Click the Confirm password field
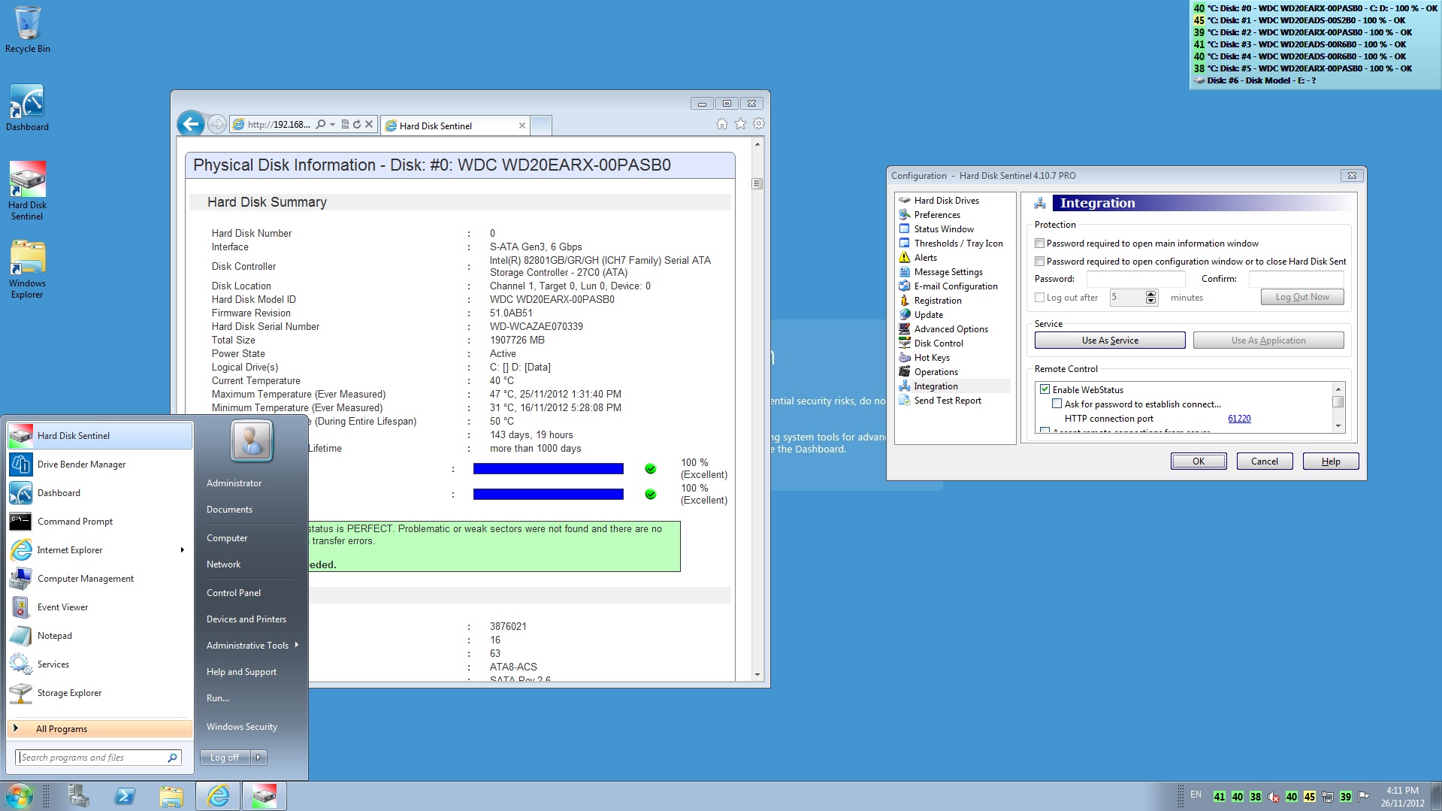Image resolution: width=1442 pixels, height=811 pixels. click(1295, 279)
